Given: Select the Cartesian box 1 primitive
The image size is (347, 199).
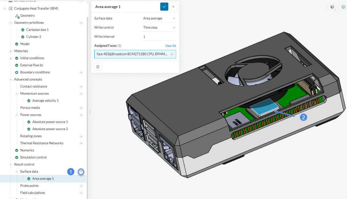Looking at the screenshot, I should click(x=37, y=30).
